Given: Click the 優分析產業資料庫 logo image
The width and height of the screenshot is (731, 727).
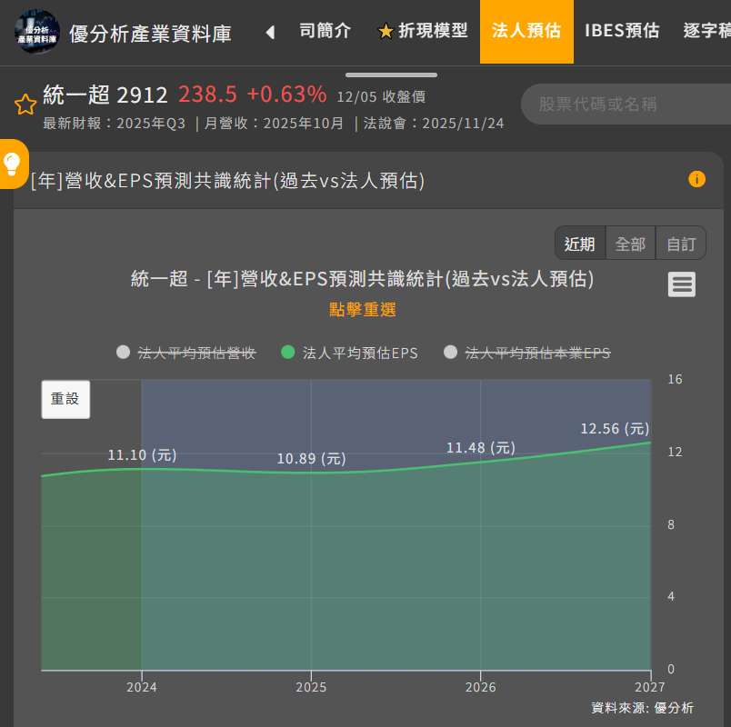Looking at the screenshot, I should [37, 32].
